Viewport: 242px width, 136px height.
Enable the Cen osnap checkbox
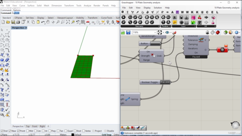pos(35,131)
